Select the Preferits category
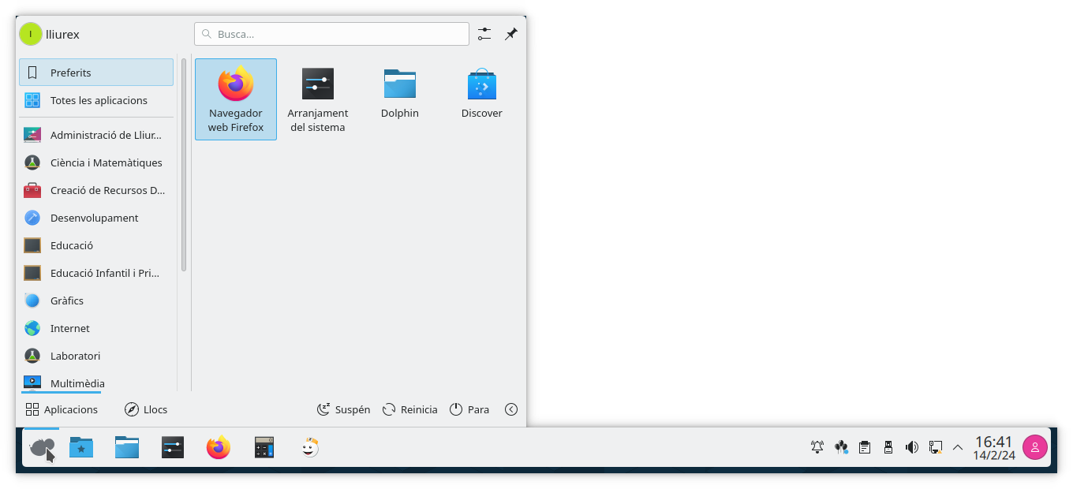Screen dimensions: 1073x489 tap(96, 73)
